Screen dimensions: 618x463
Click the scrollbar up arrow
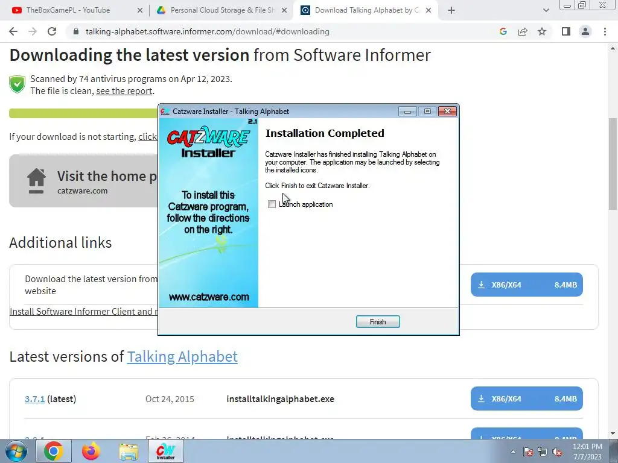(x=613, y=48)
